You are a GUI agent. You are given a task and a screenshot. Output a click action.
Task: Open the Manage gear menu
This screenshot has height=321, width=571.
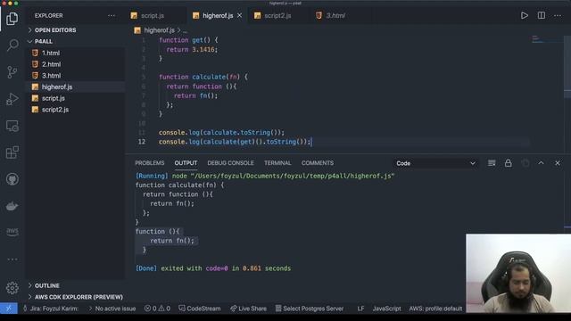click(12, 288)
